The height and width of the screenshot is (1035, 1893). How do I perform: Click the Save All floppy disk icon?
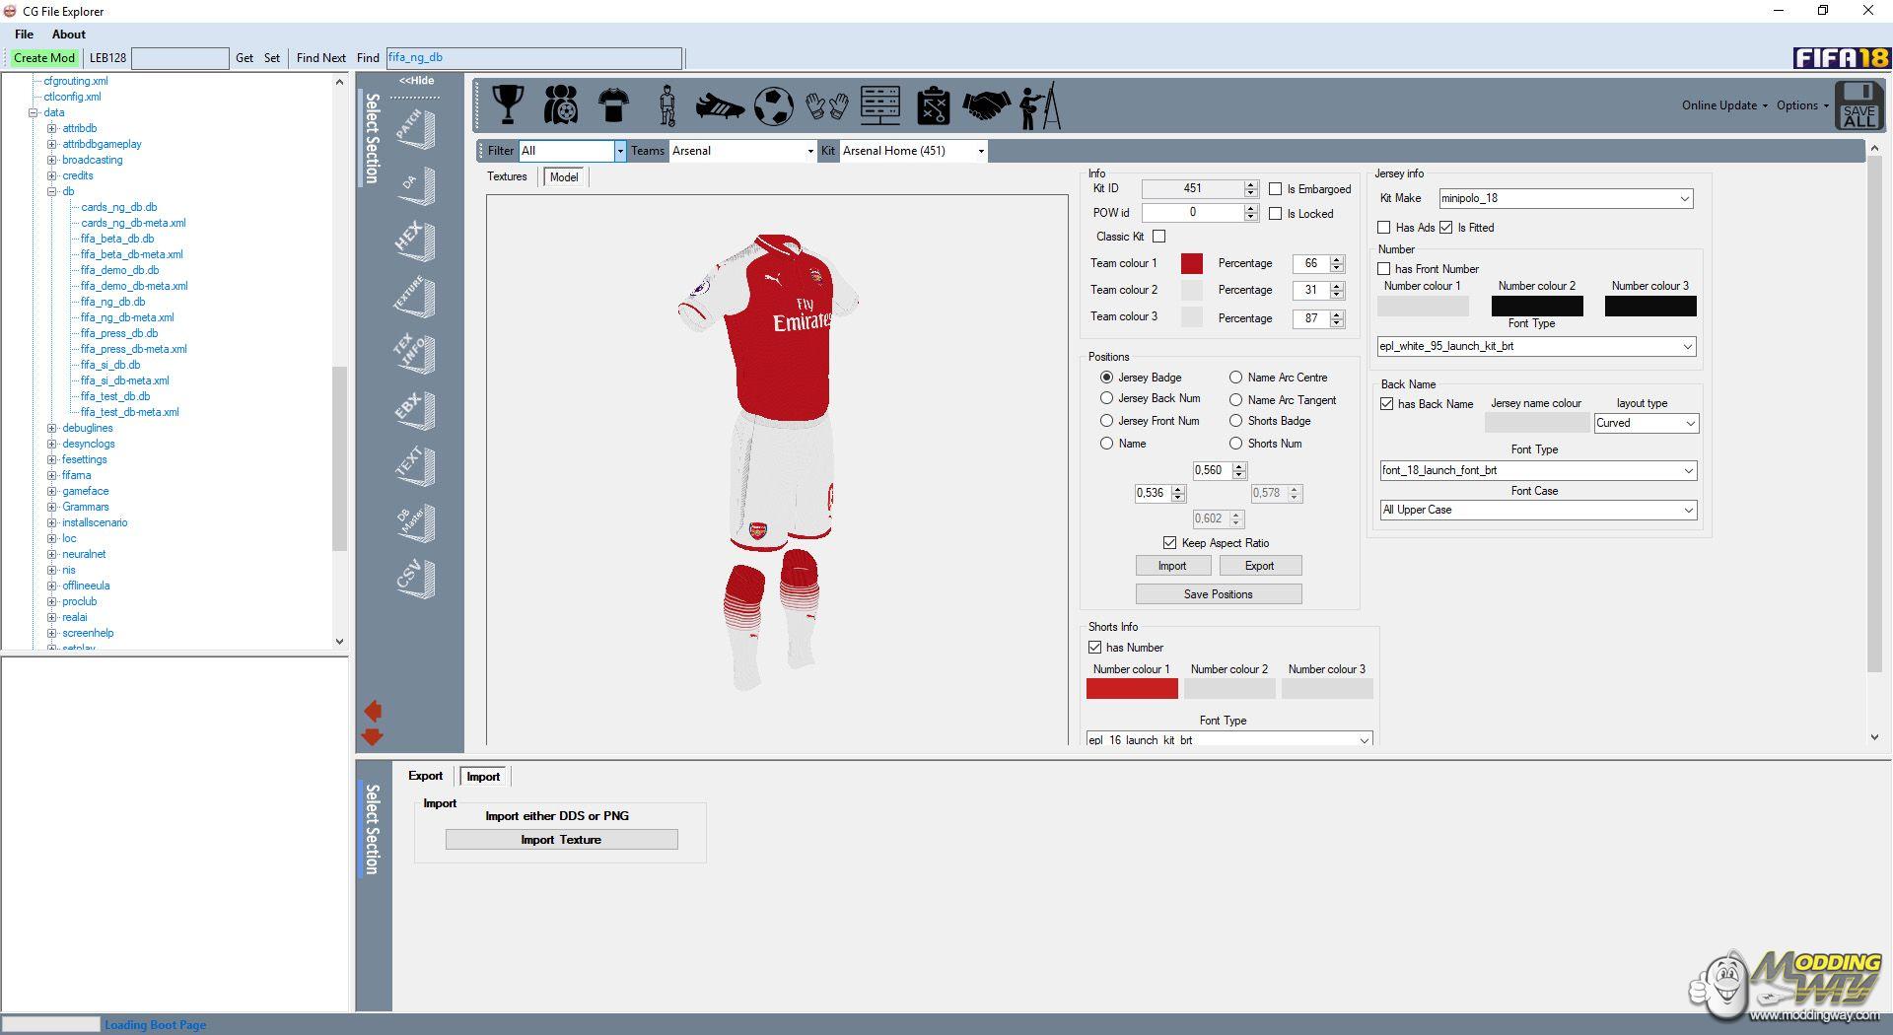point(1858,105)
